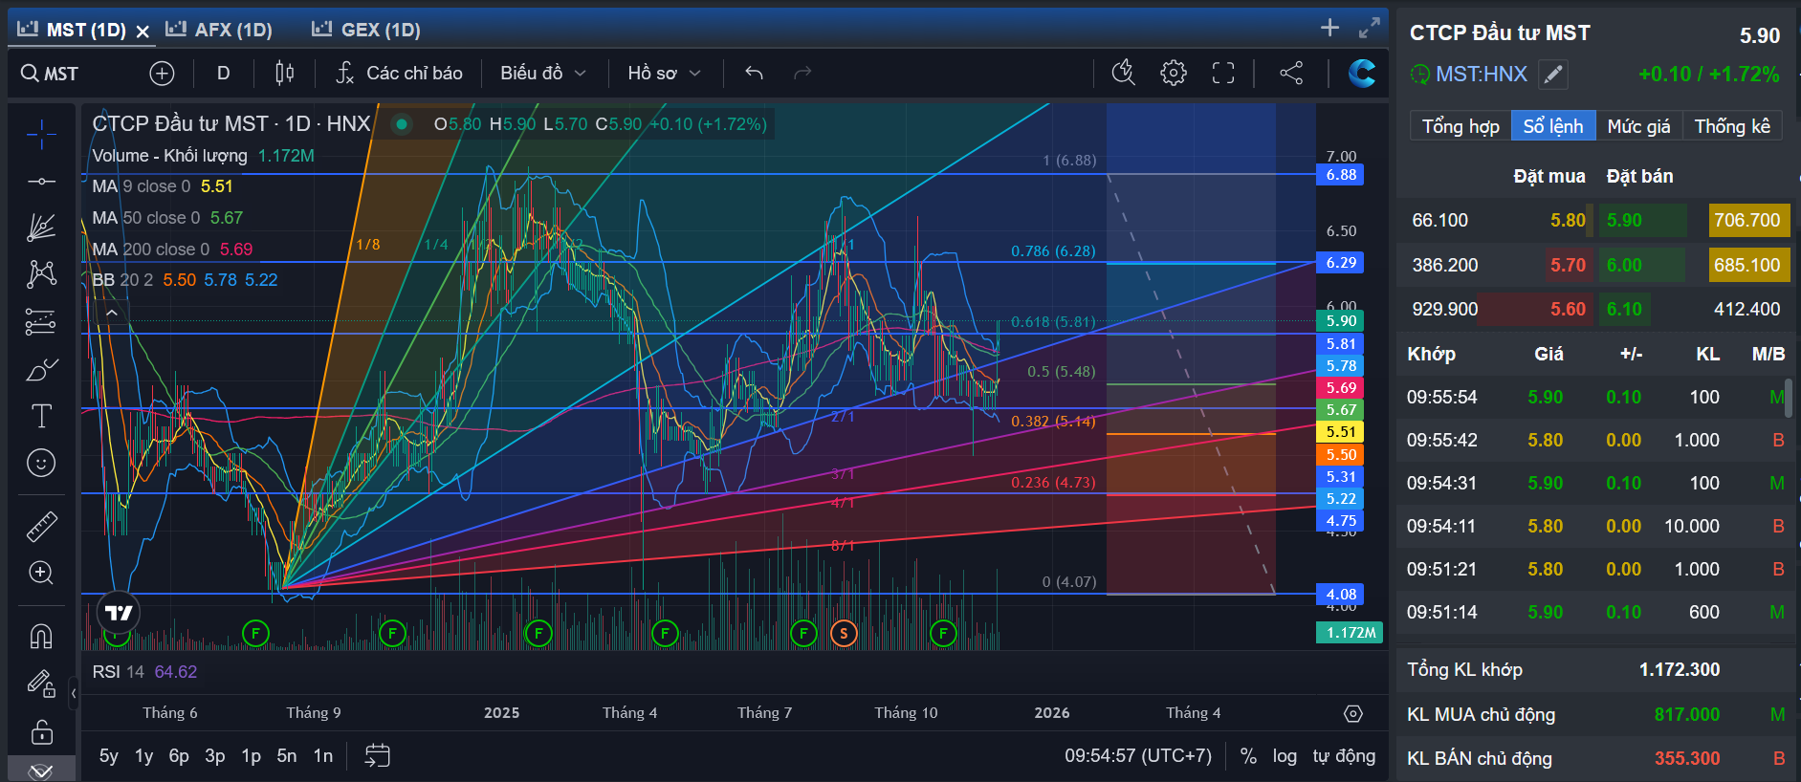
Task: Expand the Hồ sơ dropdown
Action: click(665, 73)
